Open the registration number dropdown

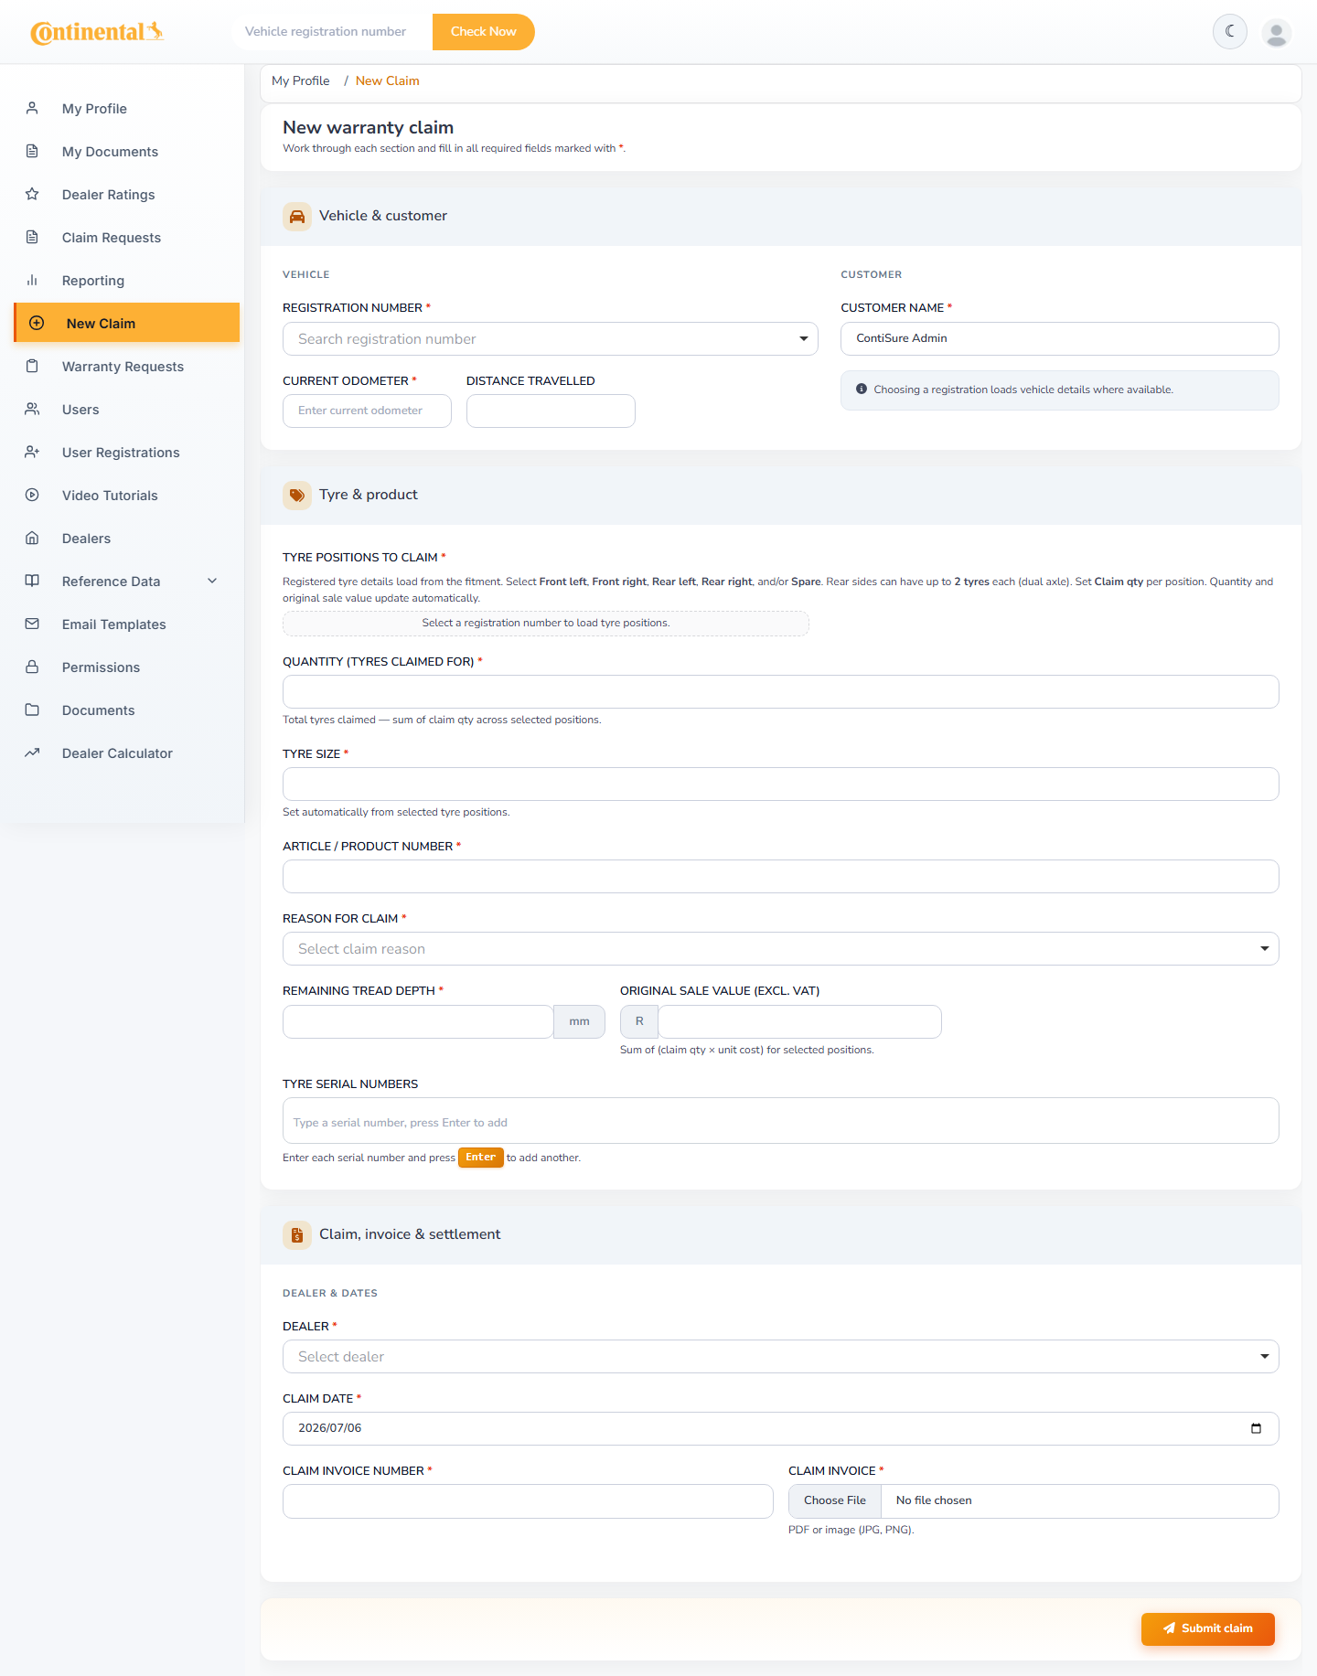pyautogui.click(x=551, y=338)
